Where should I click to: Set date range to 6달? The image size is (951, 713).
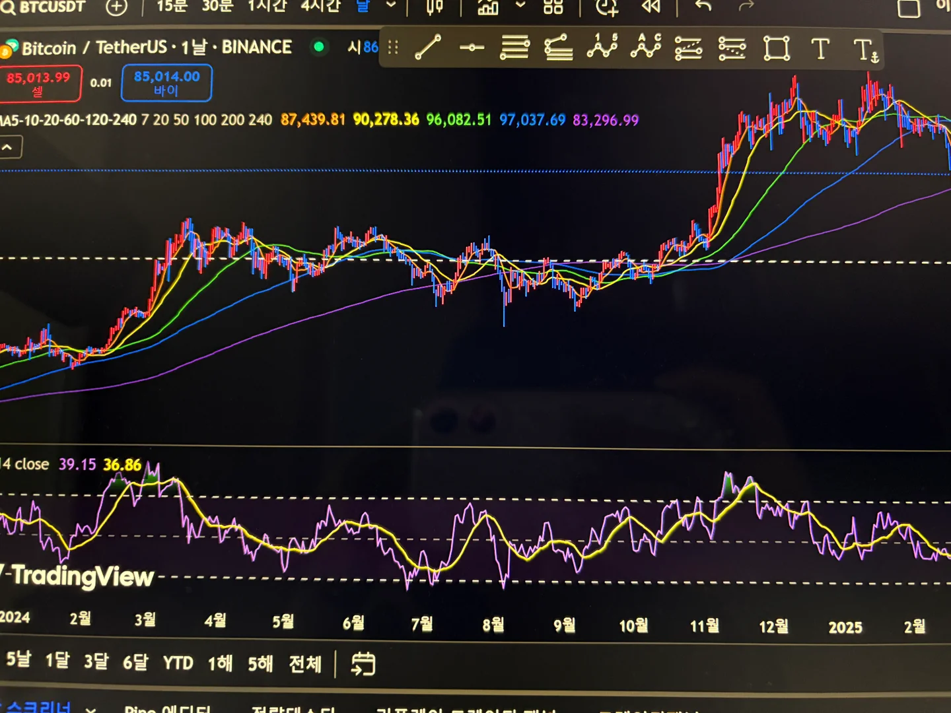pyautogui.click(x=136, y=662)
